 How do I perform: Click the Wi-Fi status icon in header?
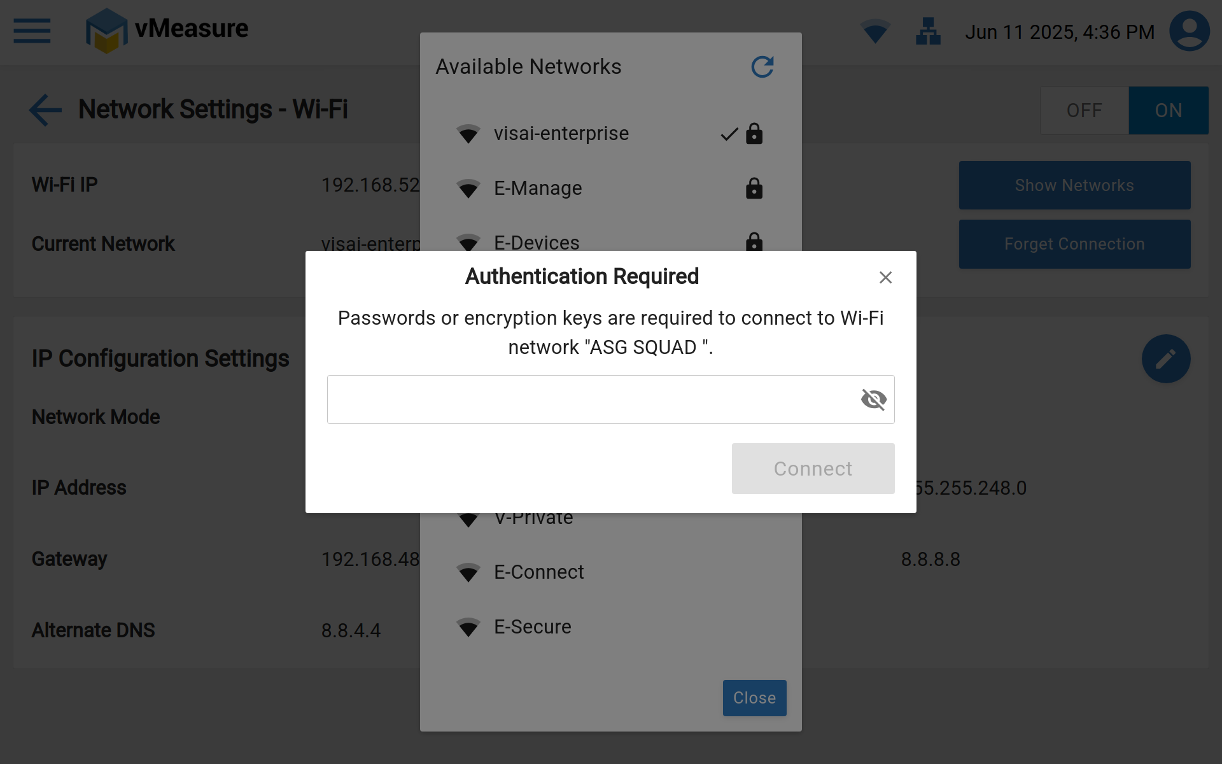pyautogui.click(x=874, y=31)
